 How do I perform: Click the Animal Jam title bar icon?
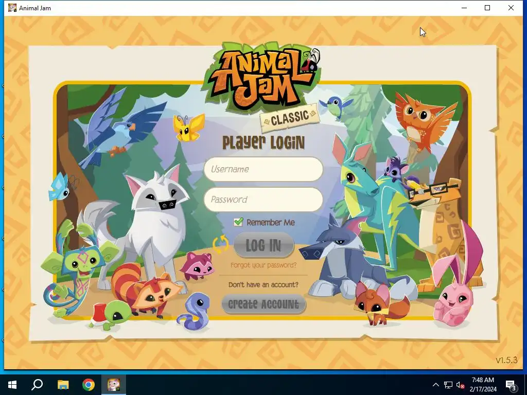[x=12, y=8]
